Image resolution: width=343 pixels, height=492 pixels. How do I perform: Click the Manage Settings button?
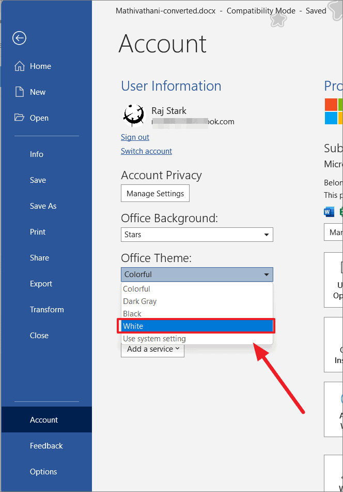click(155, 193)
